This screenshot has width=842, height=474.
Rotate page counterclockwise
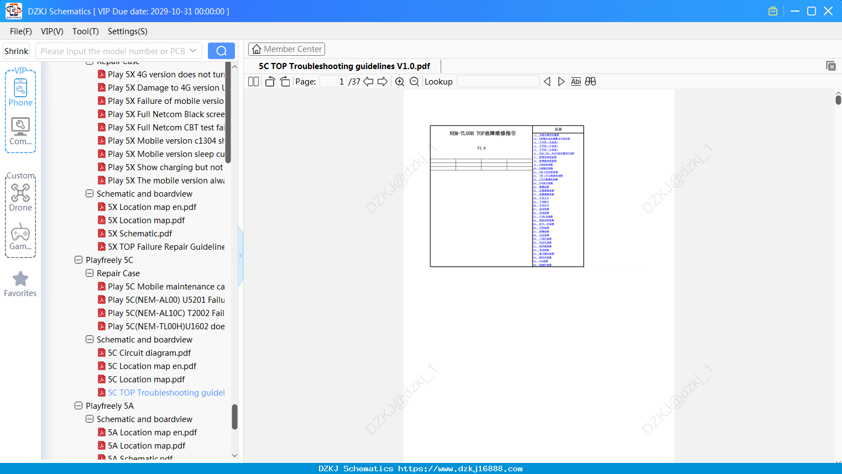coord(270,81)
